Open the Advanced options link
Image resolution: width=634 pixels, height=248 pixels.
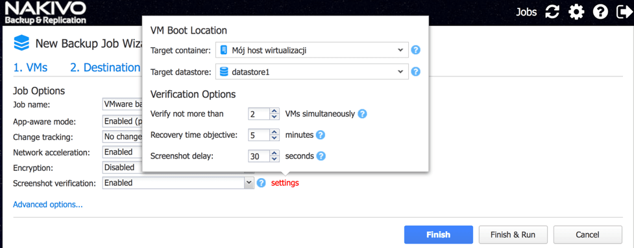pyautogui.click(x=48, y=205)
